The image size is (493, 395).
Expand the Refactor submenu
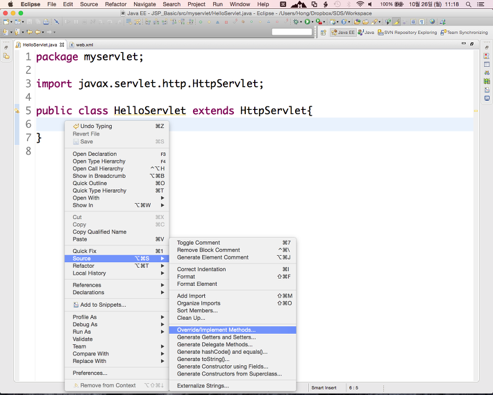coord(117,266)
